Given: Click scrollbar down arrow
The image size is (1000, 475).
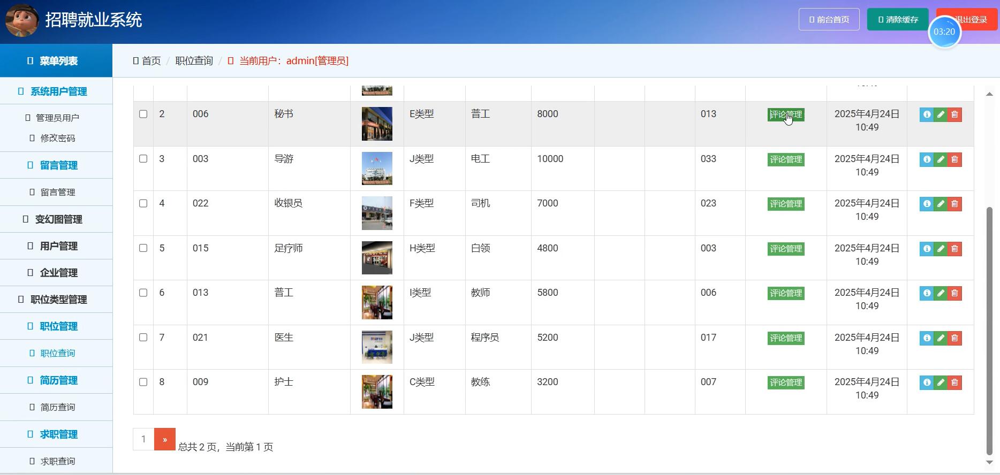Looking at the screenshot, I should 989,463.
